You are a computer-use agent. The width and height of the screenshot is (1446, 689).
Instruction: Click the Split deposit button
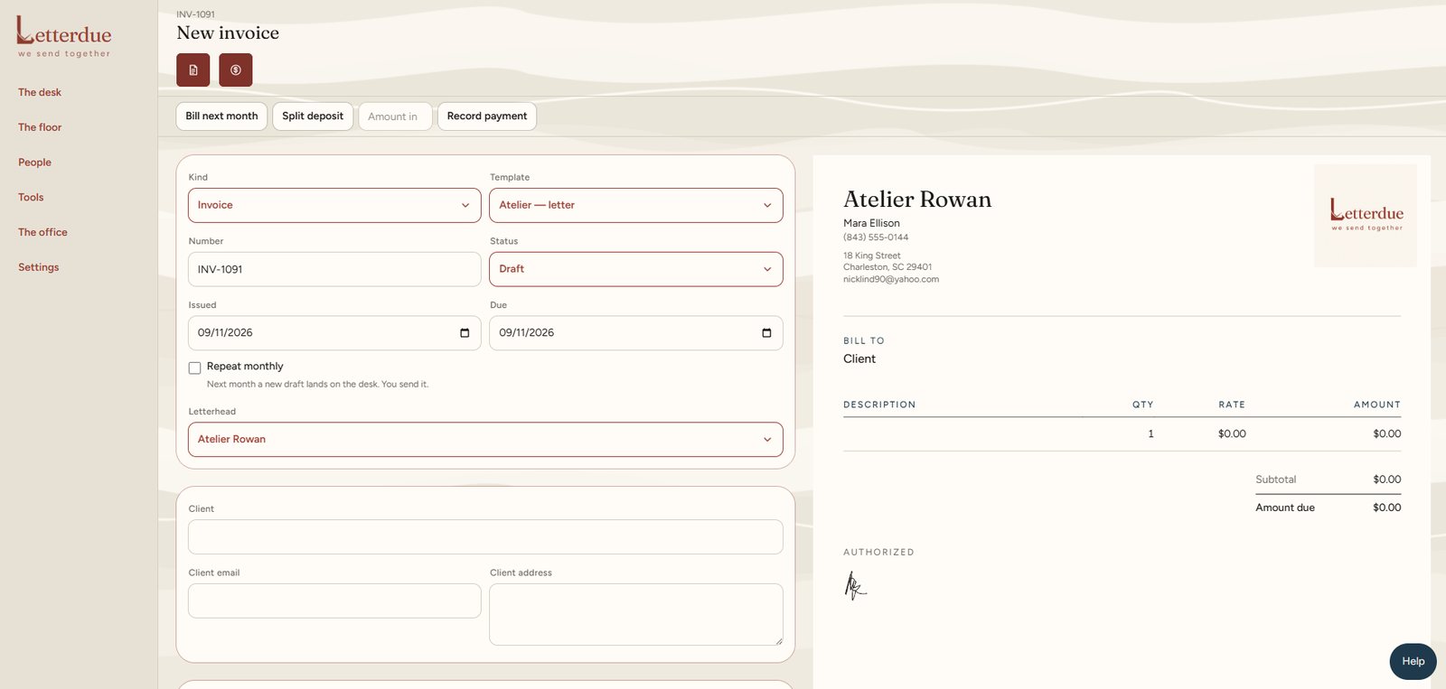click(x=313, y=116)
